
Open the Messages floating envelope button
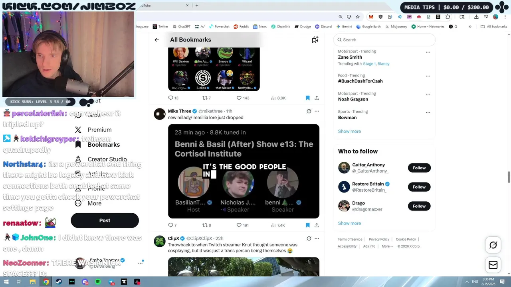coord(493,265)
